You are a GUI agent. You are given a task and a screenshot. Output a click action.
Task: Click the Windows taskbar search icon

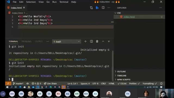click(11, 87)
